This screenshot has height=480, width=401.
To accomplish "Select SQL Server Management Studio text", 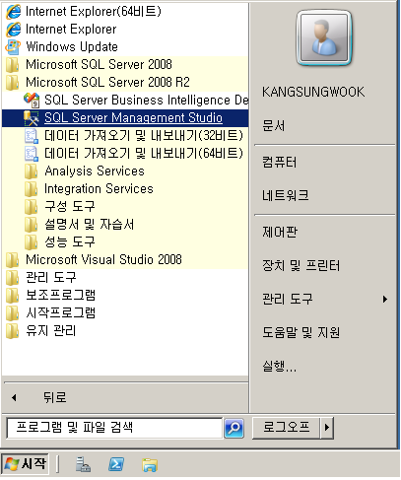I will pyautogui.click(x=133, y=118).
